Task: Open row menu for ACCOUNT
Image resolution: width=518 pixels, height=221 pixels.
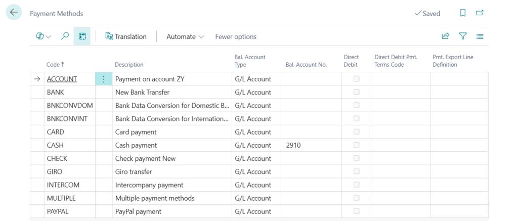Action: [x=104, y=79]
